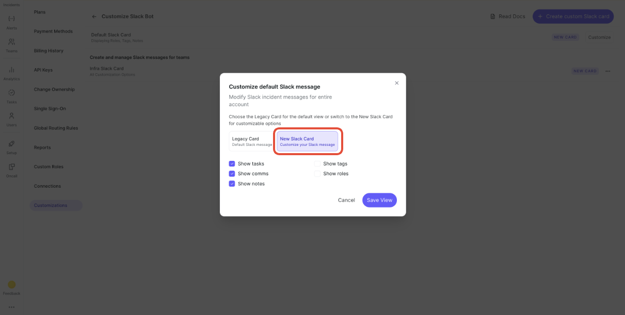The width and height of the screenshot is (625, 315).
Task: Open the Tasks section in sidebar
Action: point(11,96)
